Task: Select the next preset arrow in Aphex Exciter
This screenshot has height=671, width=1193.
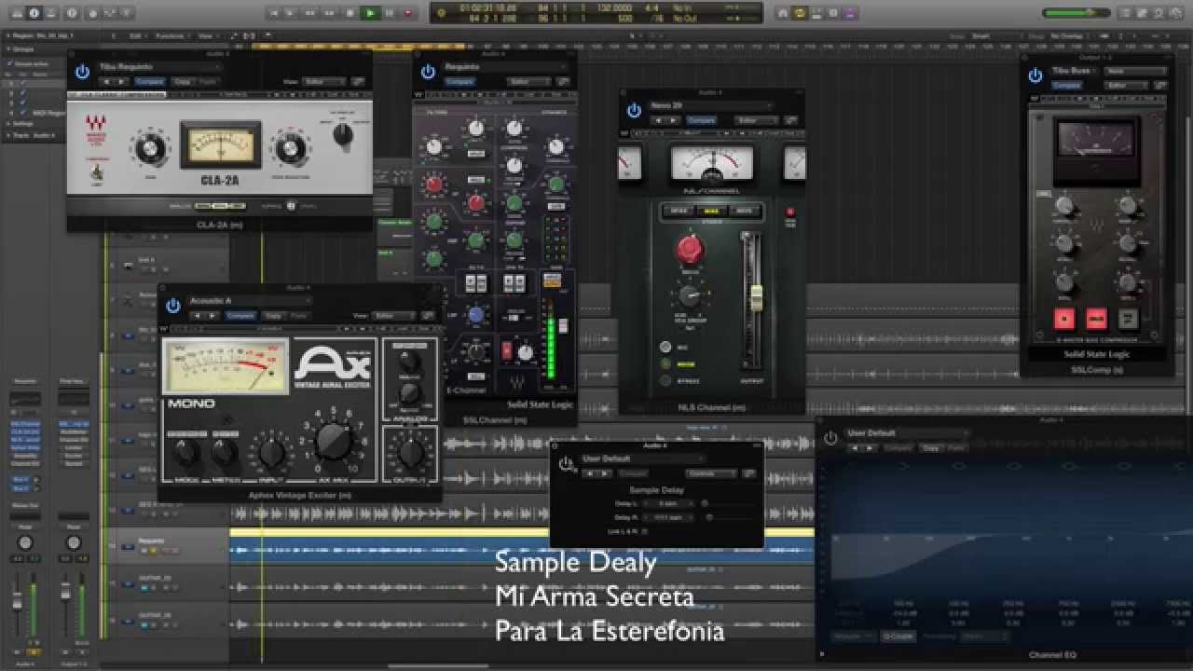Action: coord(213,316)
